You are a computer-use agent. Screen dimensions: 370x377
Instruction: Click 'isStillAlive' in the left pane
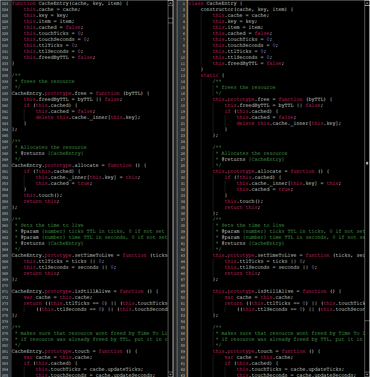point(92,291)
